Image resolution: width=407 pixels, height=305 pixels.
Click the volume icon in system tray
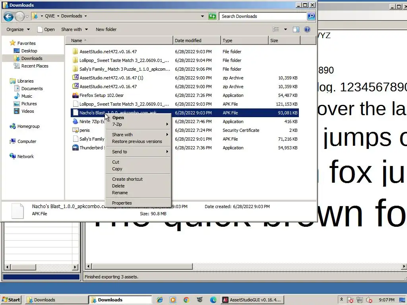[369, 300]
